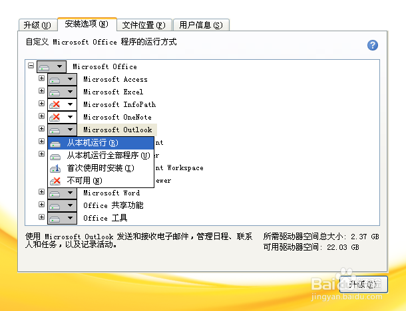Expand the node above Microsoft Word partly hidden by menu
This screenshot has width=406, height=311.
[x=41, y=154]
